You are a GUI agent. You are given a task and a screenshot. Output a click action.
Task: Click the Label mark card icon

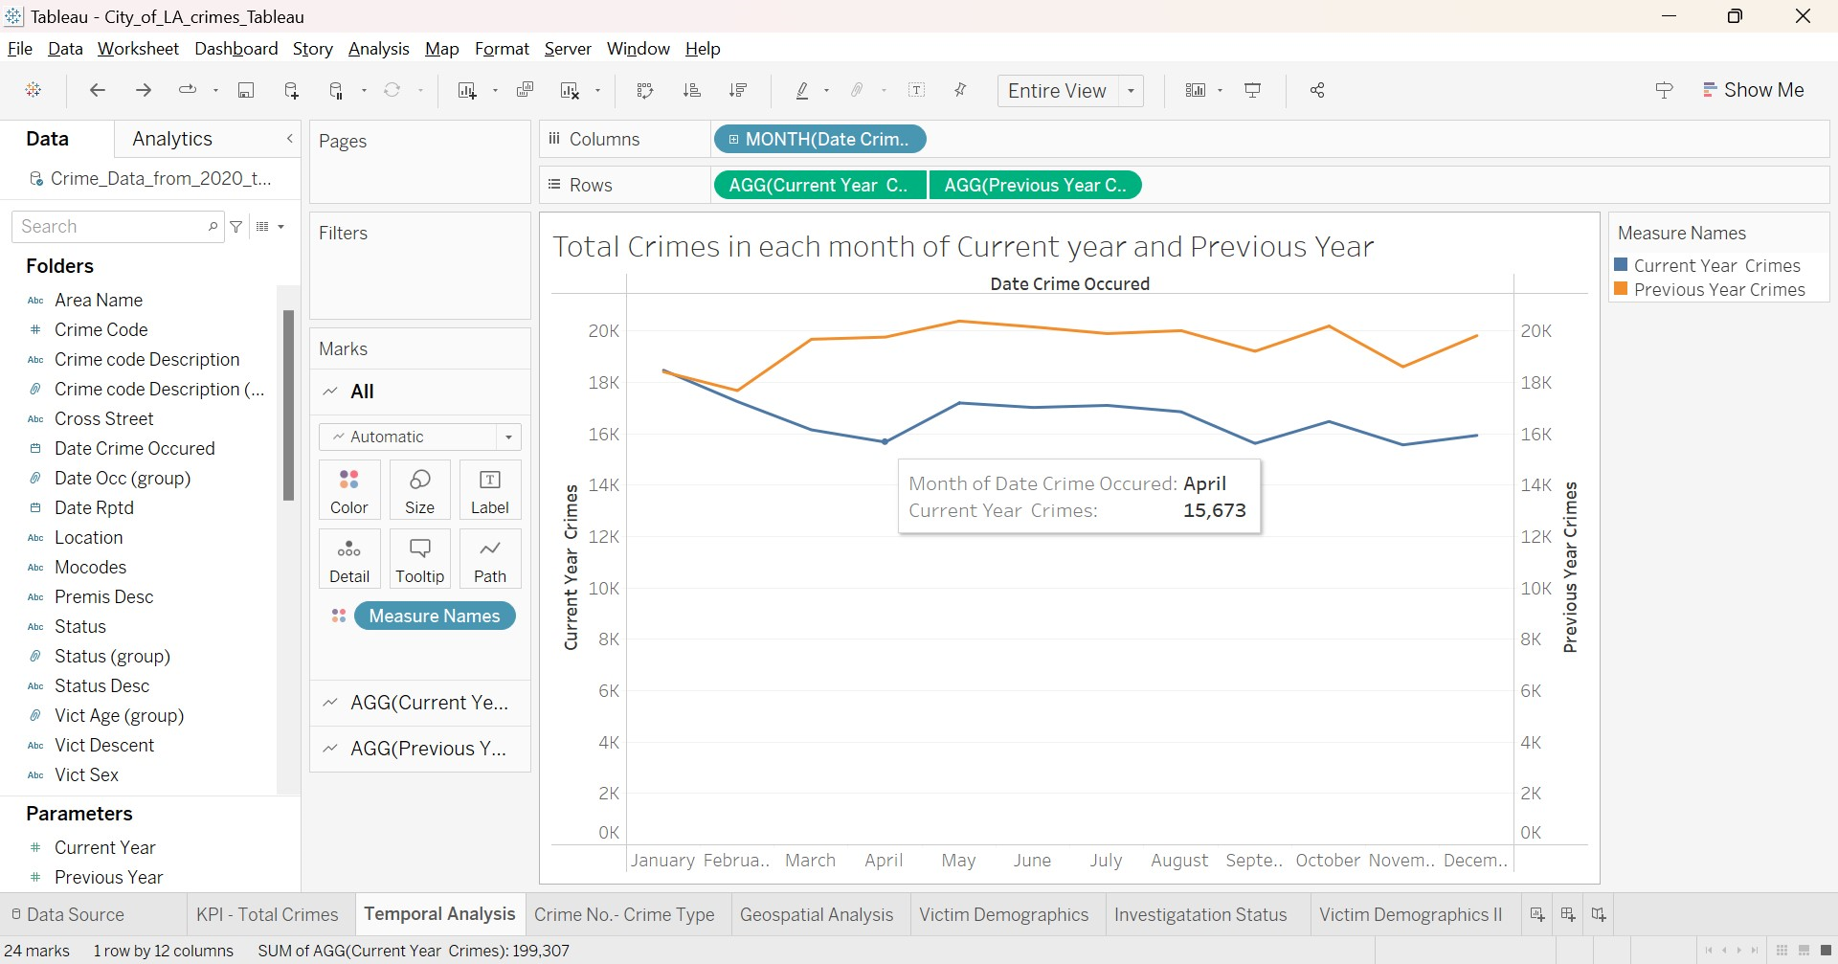pyautogui.click(x=489, y=489)
